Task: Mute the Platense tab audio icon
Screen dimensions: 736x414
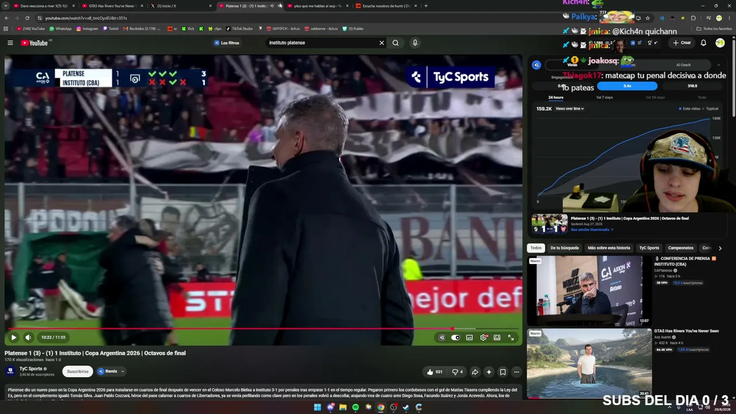Action: tap(272, 6)
